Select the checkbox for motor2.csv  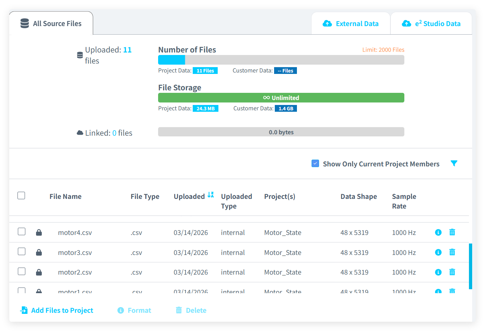point(22,271)
